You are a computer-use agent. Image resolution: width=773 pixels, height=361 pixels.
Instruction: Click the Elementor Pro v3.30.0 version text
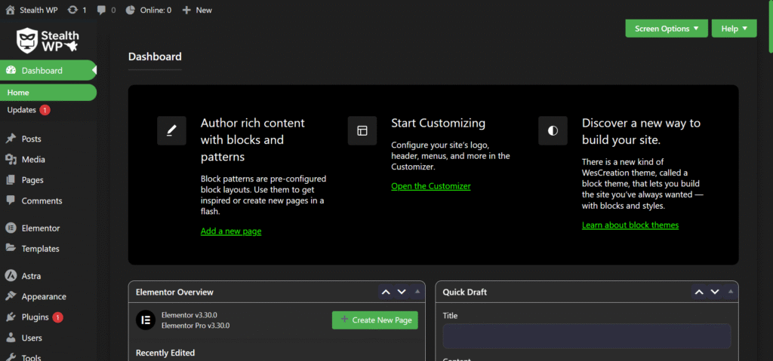196,326
